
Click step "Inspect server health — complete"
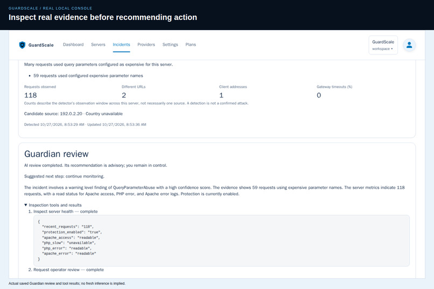coord(65,212)
